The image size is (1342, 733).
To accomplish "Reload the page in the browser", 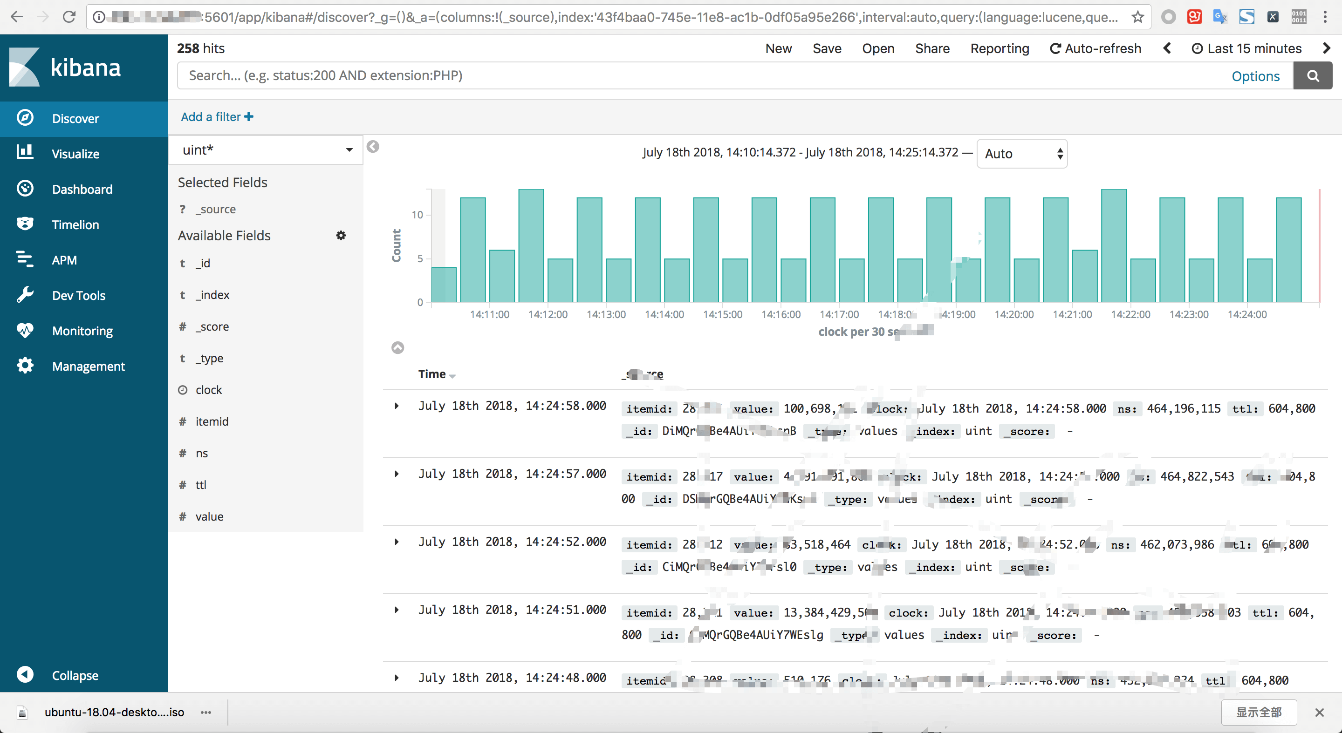I will 69,17.
